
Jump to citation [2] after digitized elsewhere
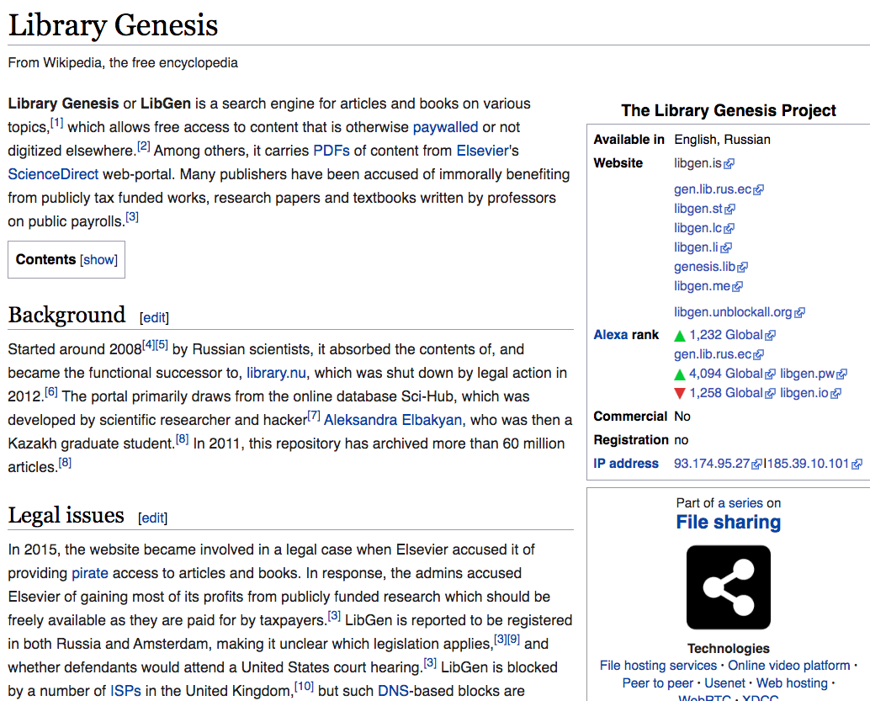pyautogui.click(x=144, y=146)
